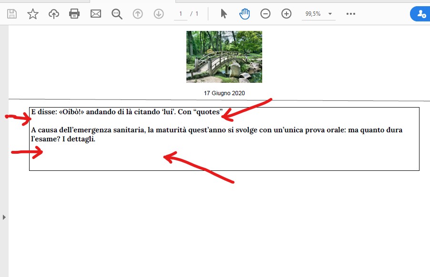The image size is (430, 277).
Task: Click the garden bridge photo
Action: pyautogui.click(x=225, y=57)
